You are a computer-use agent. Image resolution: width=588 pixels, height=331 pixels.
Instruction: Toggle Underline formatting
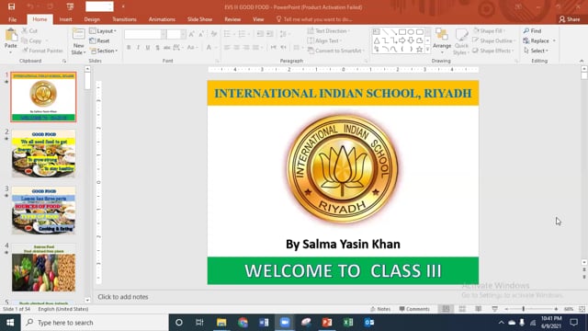[x=148, y=47]
